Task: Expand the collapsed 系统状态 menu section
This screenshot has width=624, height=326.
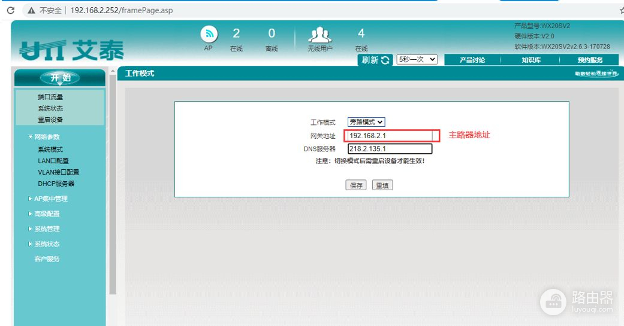Action: tap(44, 244)
